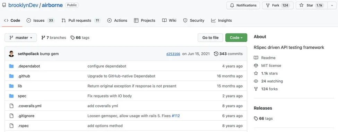This screenshot has height=132, width=338.
Task: Open the 66 tags link beside branches
Action: (80, 38)
